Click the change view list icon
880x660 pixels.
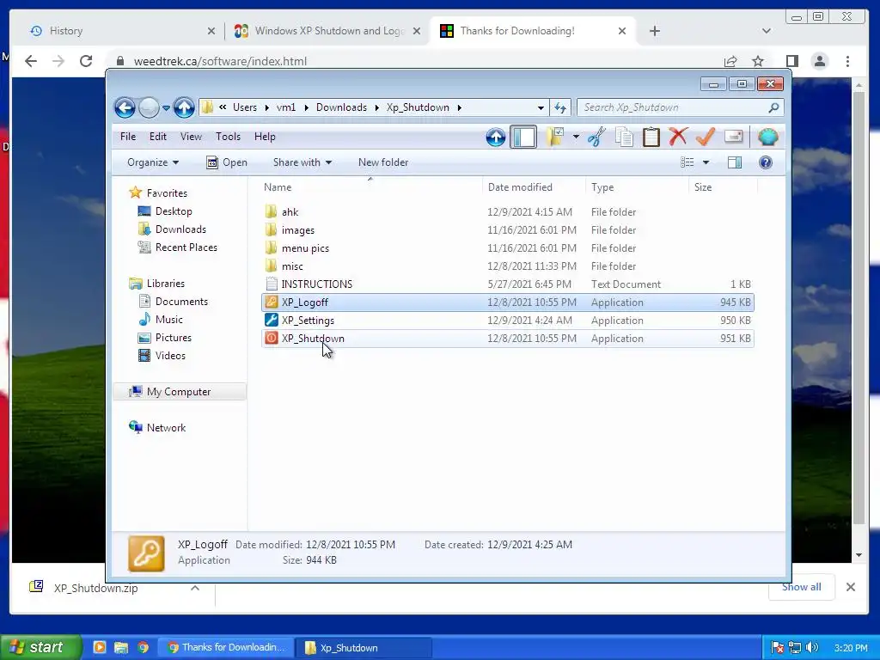coord(687,162)
